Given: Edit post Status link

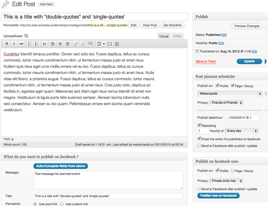Looking at the screenshot, I should (x=224, y=35).
